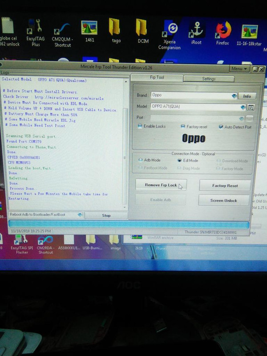Enable the Enable Locks checkbox
The image size is (267, 356).
[x=140, y=126]
